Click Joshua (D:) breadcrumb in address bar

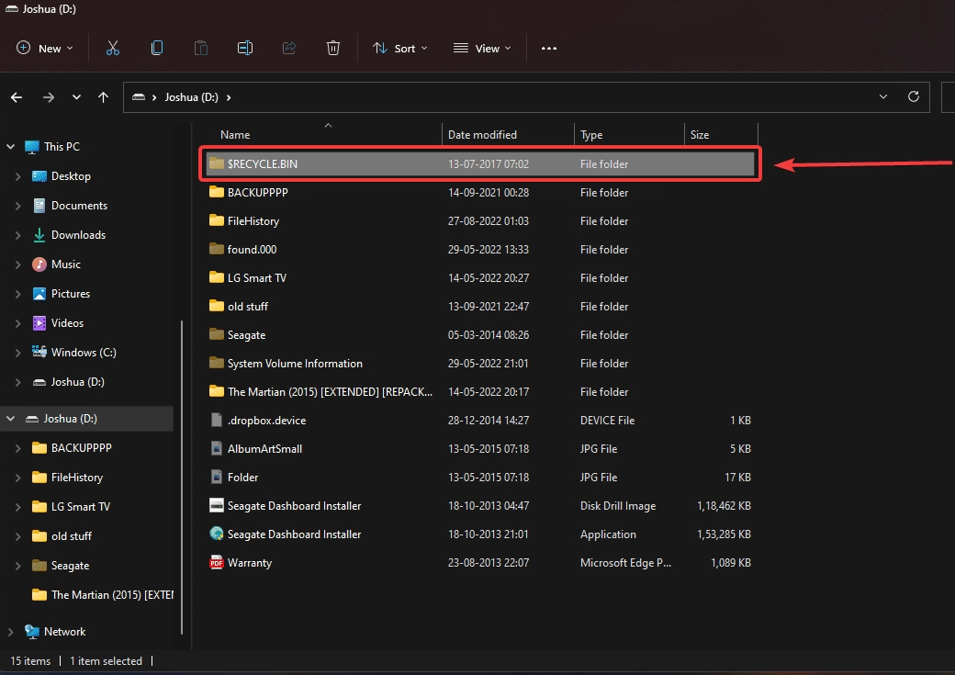191,96
